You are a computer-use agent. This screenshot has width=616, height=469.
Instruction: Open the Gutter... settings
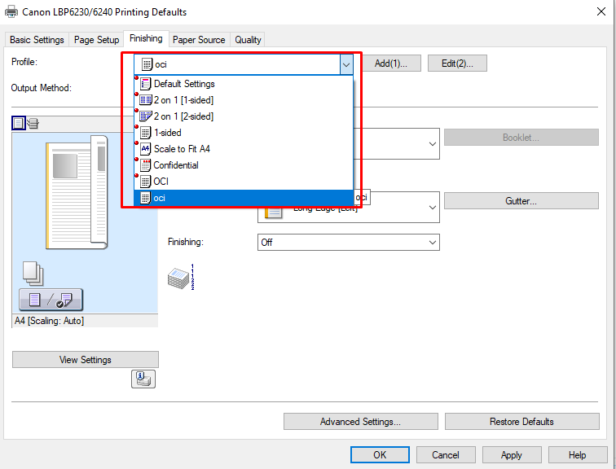(521, 201)
